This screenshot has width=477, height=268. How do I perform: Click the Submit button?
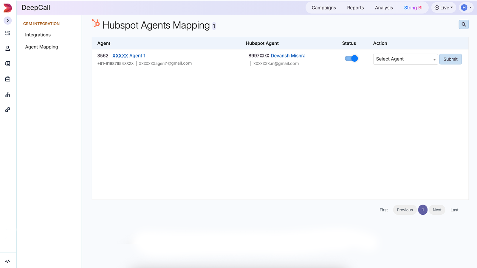(450, 59)
